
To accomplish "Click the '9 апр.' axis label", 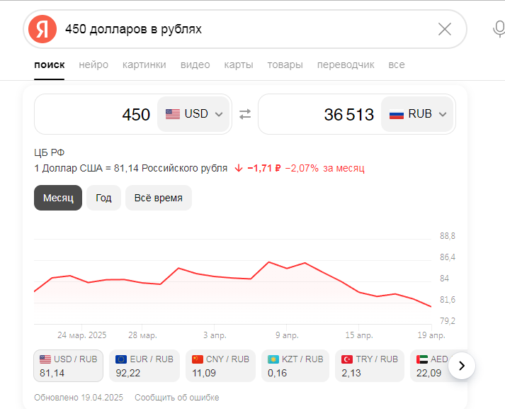I will 287,335.
